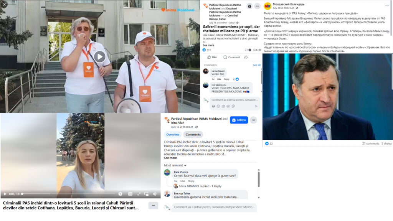Toggle closed captions CC button
The height and width of the screenshot is (221, 393).
pos(130,194)
